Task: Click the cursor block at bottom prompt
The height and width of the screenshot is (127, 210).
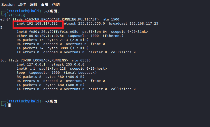Action: click(9, 105)
